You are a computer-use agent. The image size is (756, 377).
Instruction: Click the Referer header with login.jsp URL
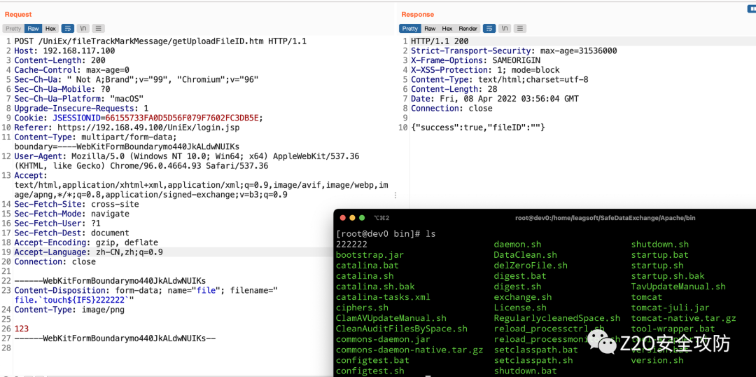(127, 128)
